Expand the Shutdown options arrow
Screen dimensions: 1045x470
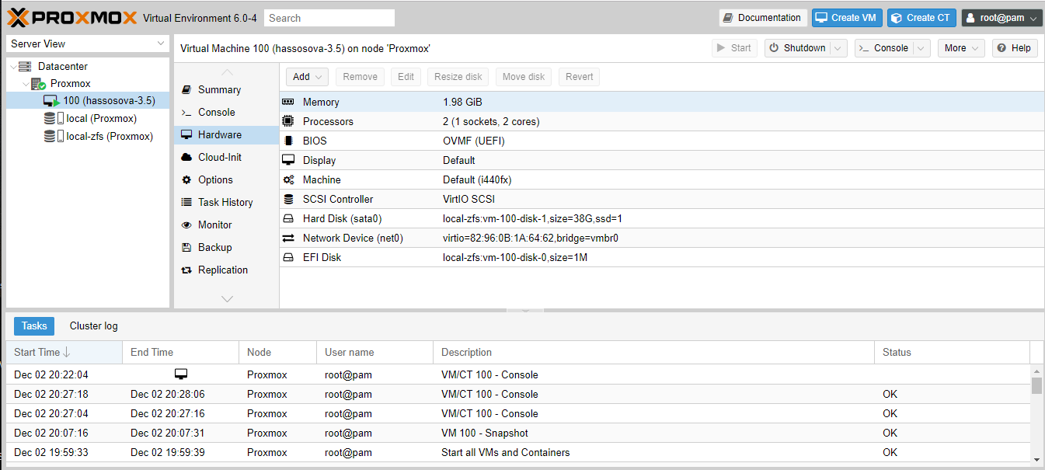click(x=838, y=48)
